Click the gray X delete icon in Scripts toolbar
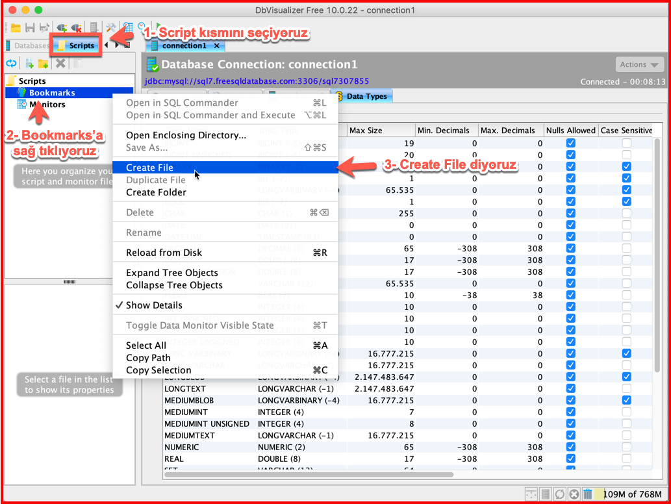 (x=61, y=63)
